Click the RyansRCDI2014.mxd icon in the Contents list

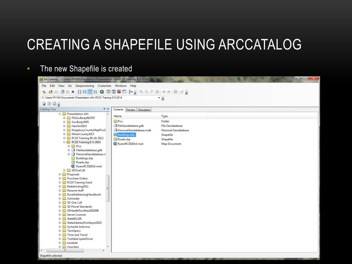(115, 144)
